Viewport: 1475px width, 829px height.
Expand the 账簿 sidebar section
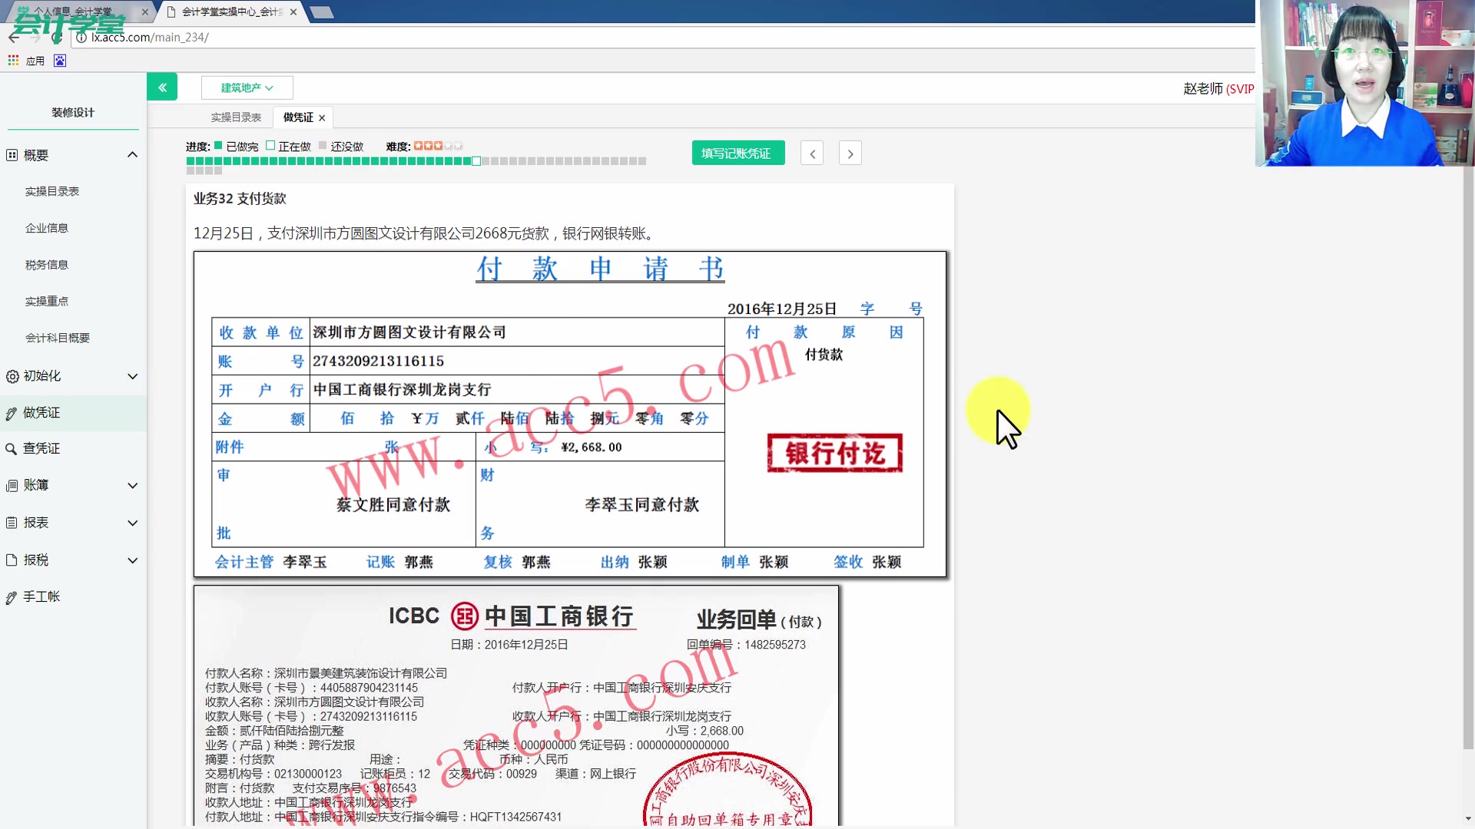pos(132,486)
